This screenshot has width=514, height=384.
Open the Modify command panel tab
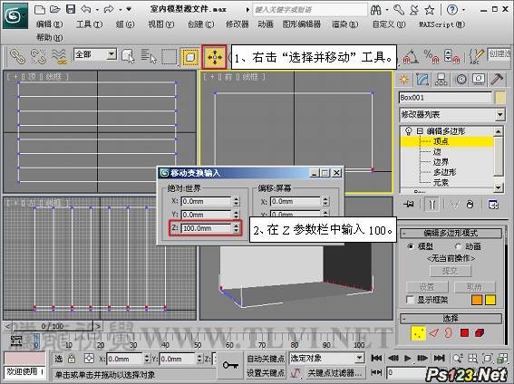(422, 80)
